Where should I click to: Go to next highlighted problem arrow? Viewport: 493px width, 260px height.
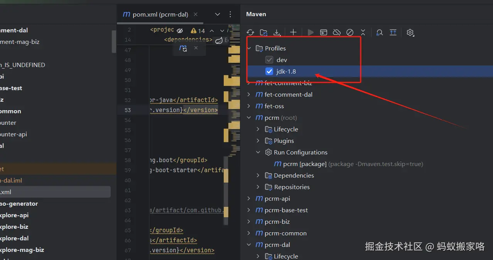222,31
